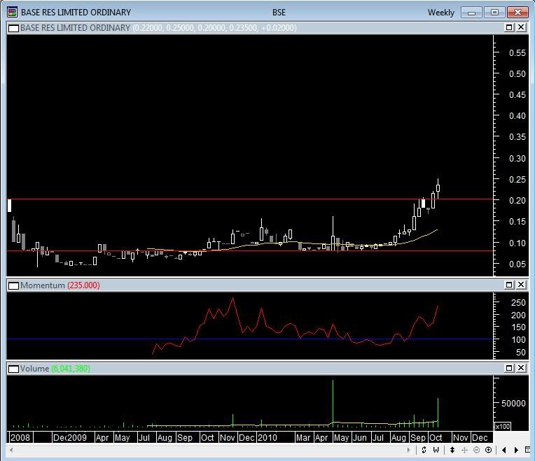This screenshot has height=461, width=535.
Task: Close the chart window with red X
Action: [517, 13]
